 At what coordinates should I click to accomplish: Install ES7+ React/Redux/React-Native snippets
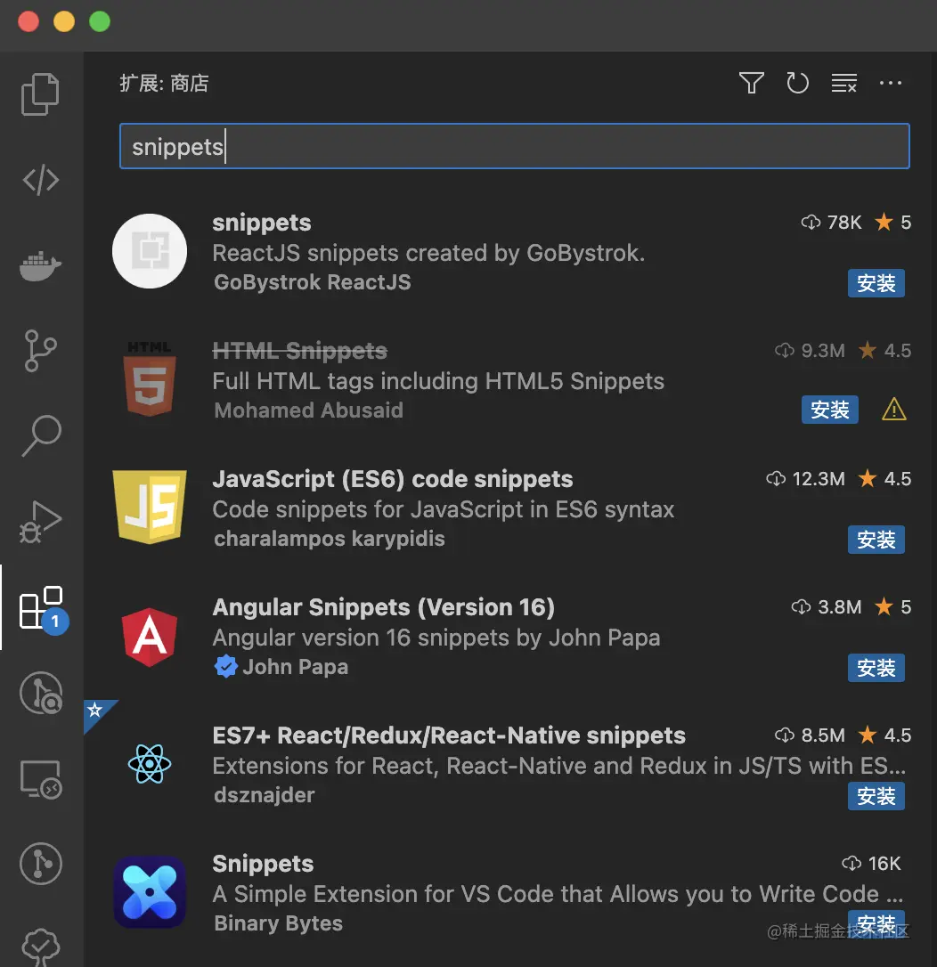(x=876, y=796)
